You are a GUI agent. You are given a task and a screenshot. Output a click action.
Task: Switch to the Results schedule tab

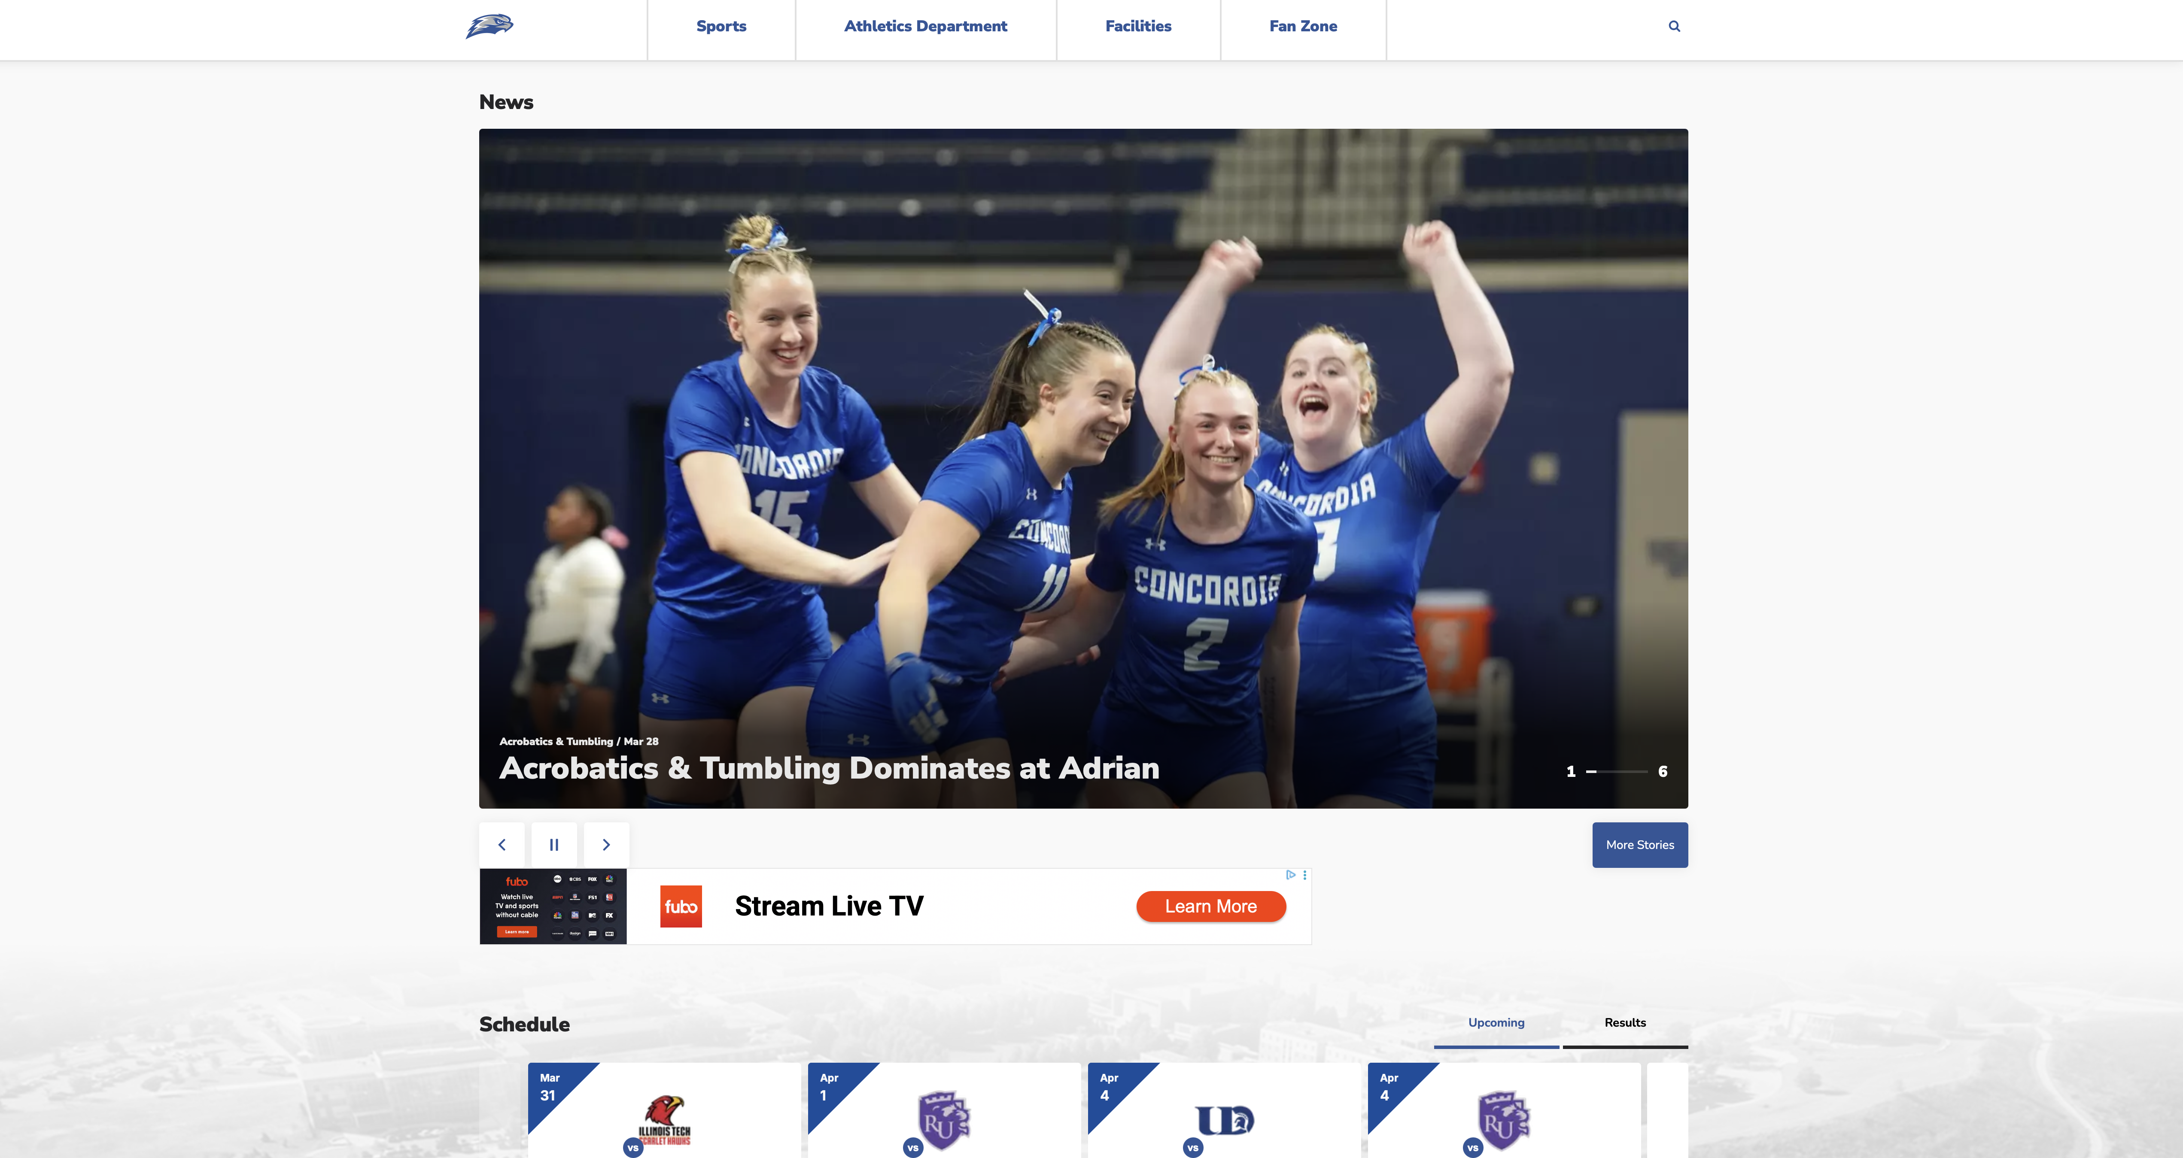click(1624, 1022)
